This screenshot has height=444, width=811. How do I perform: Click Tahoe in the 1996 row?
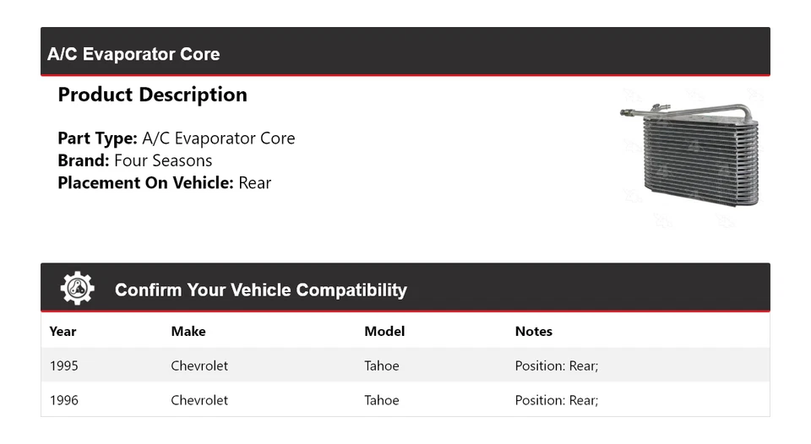coord(382,400)
